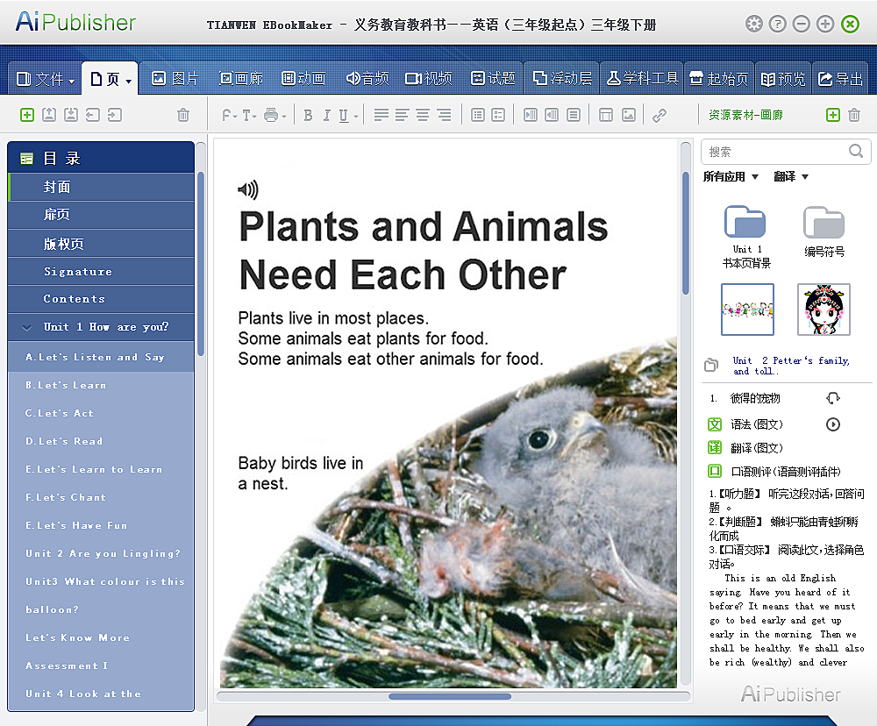This screenshot has height=726, width=877.
Task: Add a resource with green plus icon
Action: click(x=833, y=115)
